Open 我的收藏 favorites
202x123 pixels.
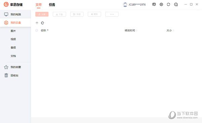(x=16, y=67)
